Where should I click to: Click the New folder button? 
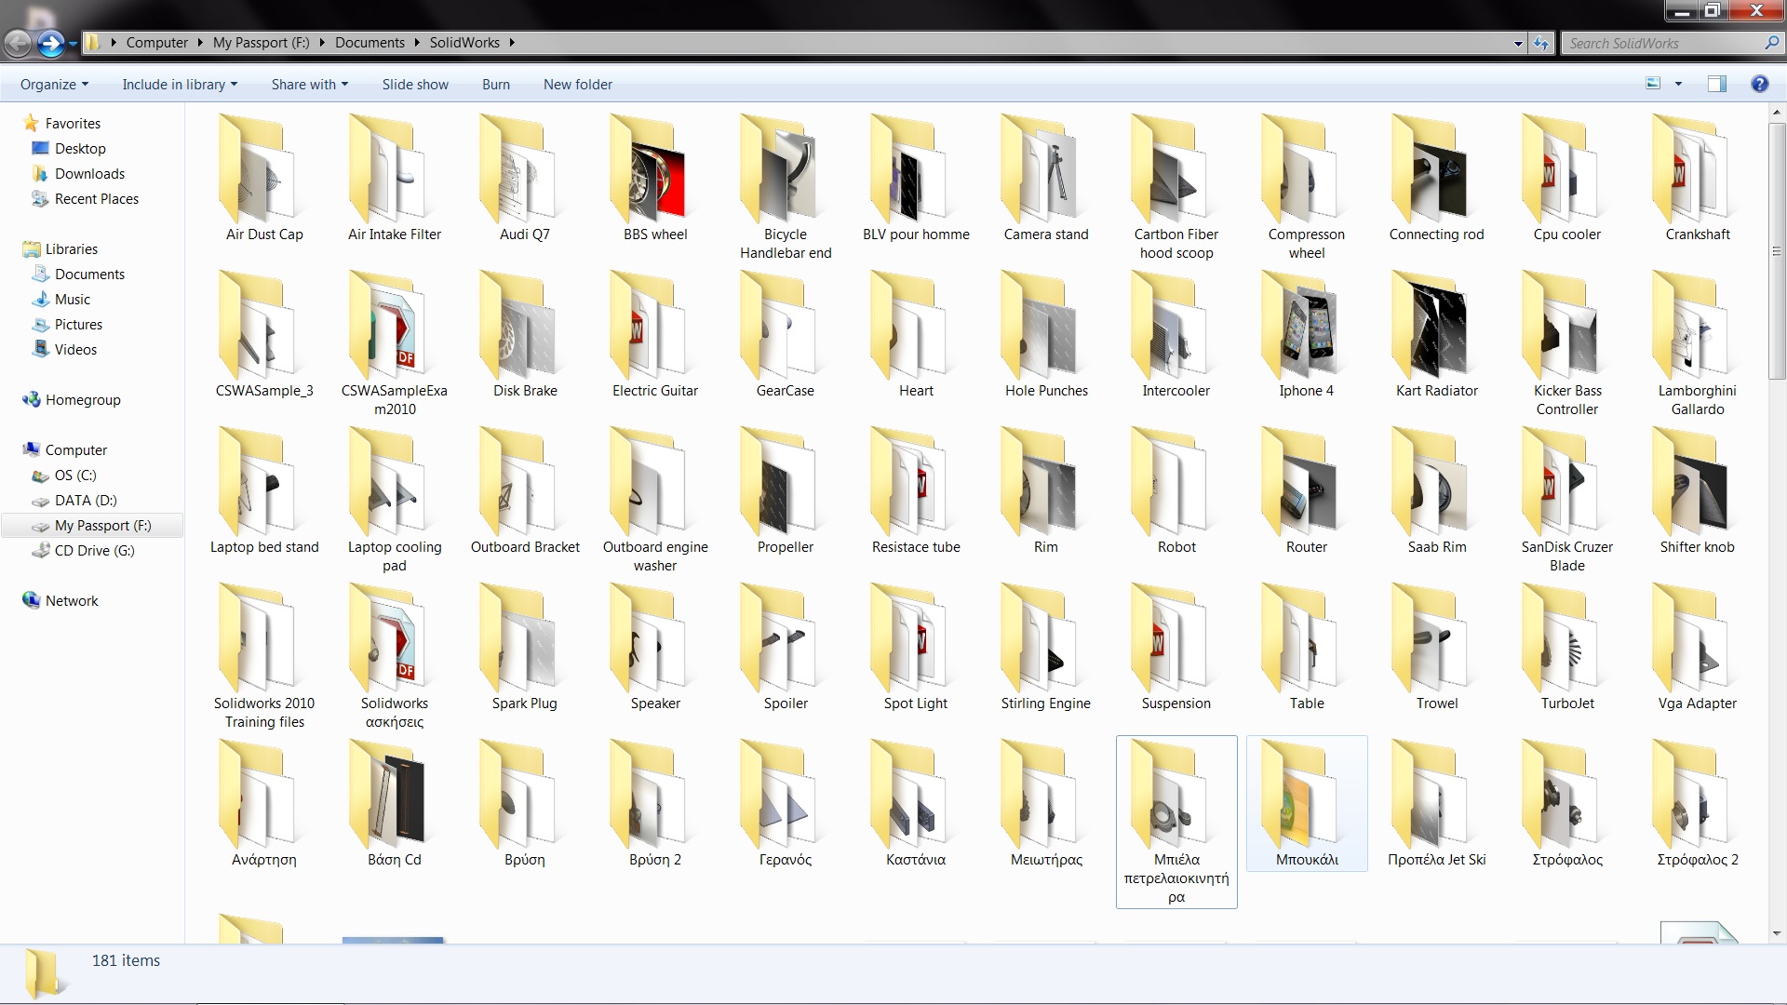pos(577,85)
